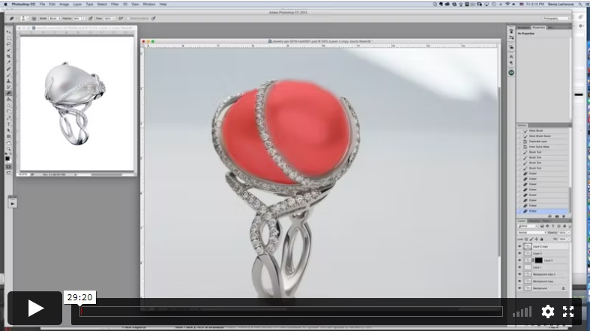
Task: Open the Layers panel Fill dropdown
Action: coord(569,240)
